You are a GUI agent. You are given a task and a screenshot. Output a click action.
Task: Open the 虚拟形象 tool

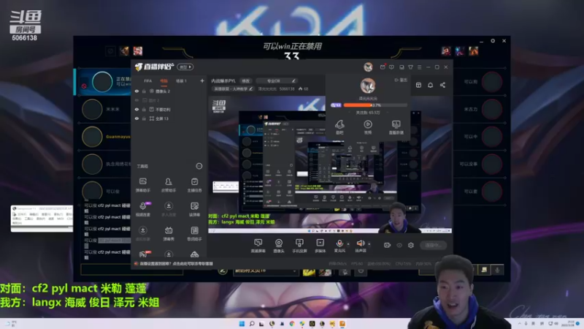click(x=142, y=233)
